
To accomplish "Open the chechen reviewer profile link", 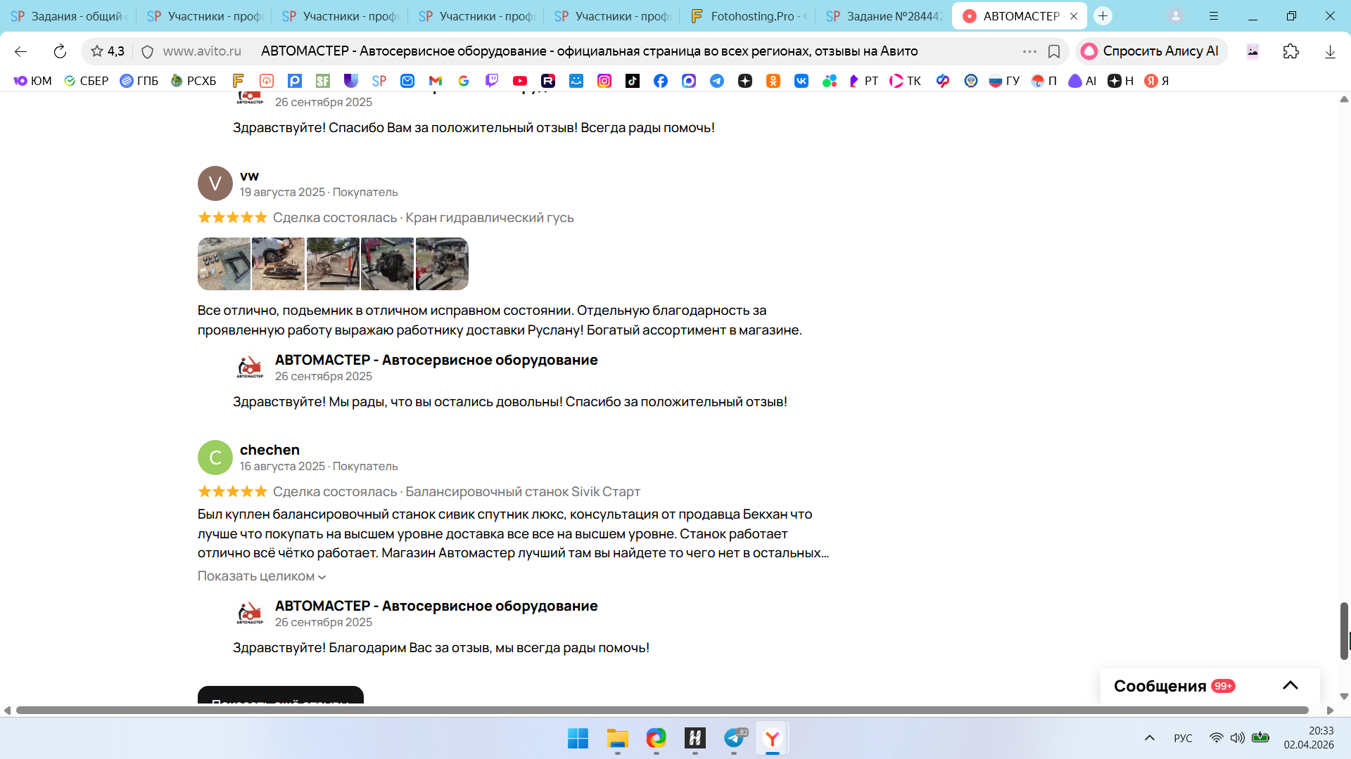I will pos(269,450).
